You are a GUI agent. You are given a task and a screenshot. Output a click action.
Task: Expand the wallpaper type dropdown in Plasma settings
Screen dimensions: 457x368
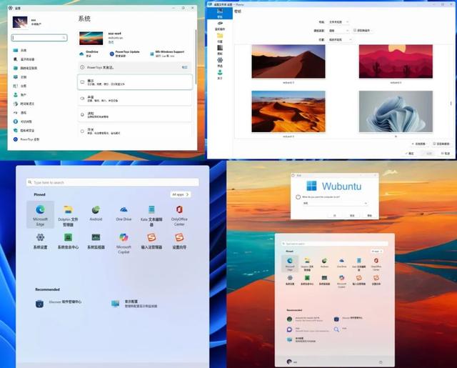point(338,31)
